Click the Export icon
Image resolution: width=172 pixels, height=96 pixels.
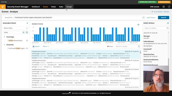[x=33, y=46]
